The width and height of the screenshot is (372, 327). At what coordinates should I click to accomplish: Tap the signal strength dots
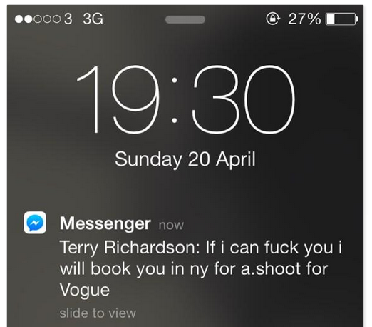click(38, 19)
